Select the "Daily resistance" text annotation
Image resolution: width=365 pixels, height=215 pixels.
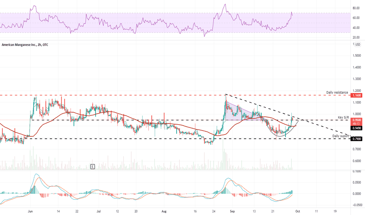point(337,93)
